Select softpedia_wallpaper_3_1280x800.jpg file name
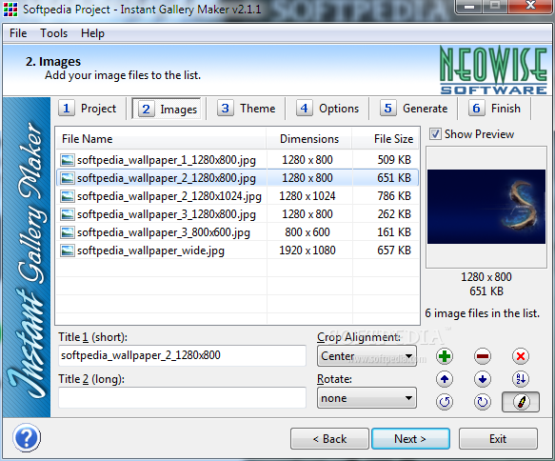This screenshot has width=555, height=461. click(x=167, y=214)
